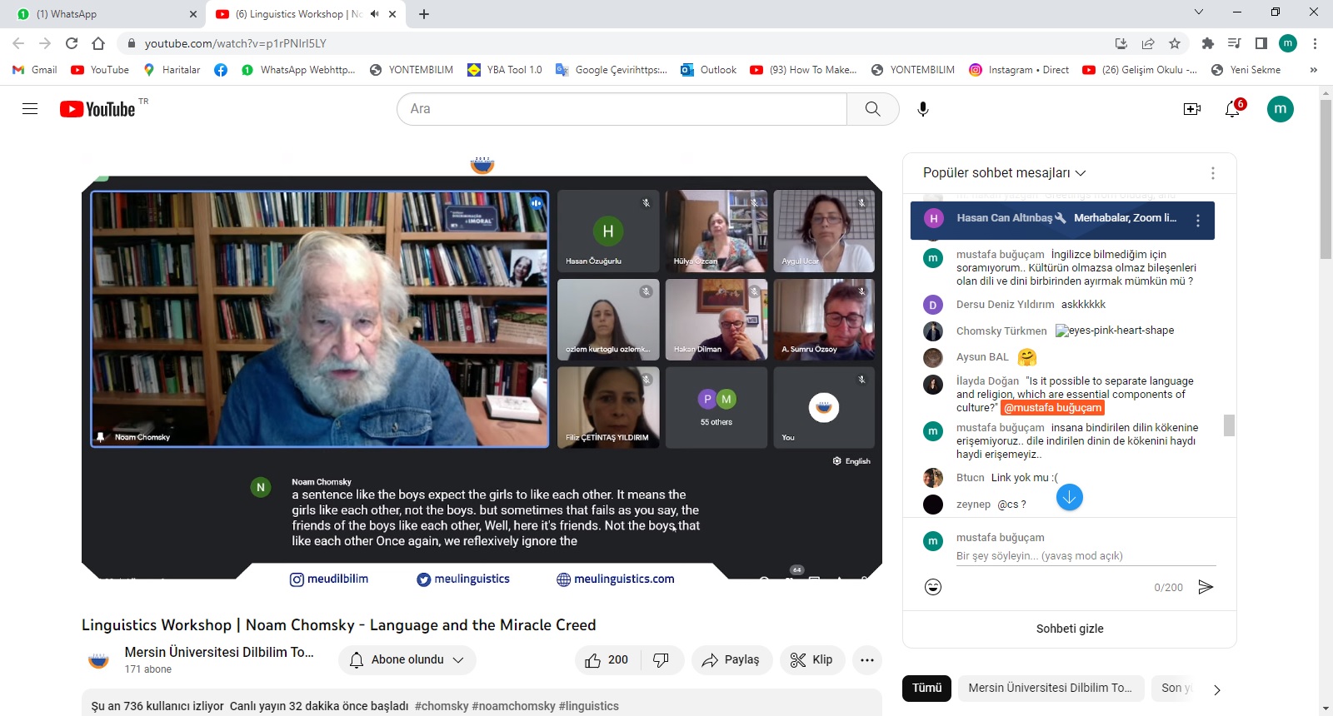Click the Sohbeti gizle button

tap(1070, 629)
